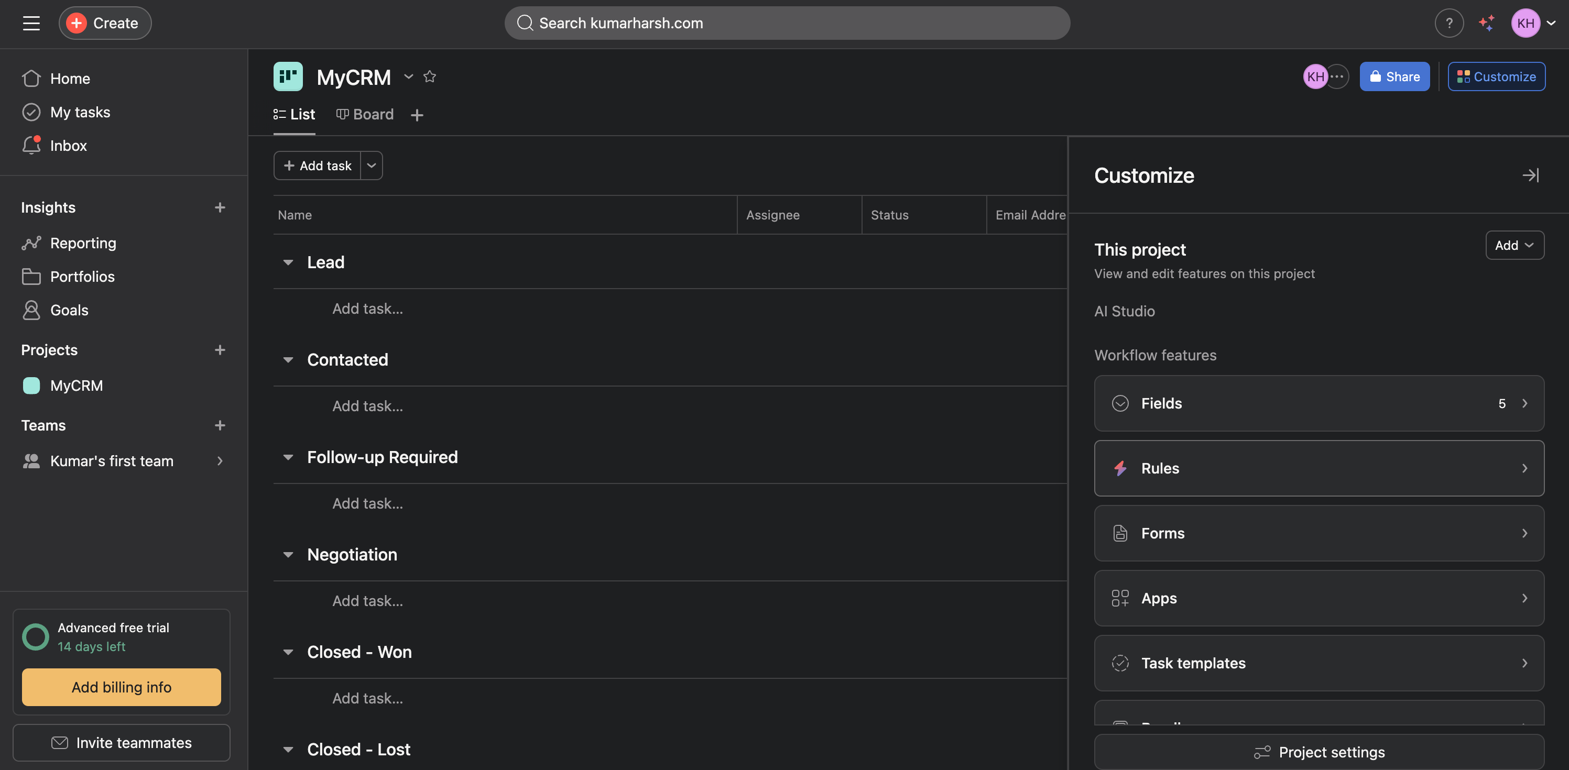Click the Inbox bell icon
This screenshot has width=1569, height=770.
click(31, 145)
